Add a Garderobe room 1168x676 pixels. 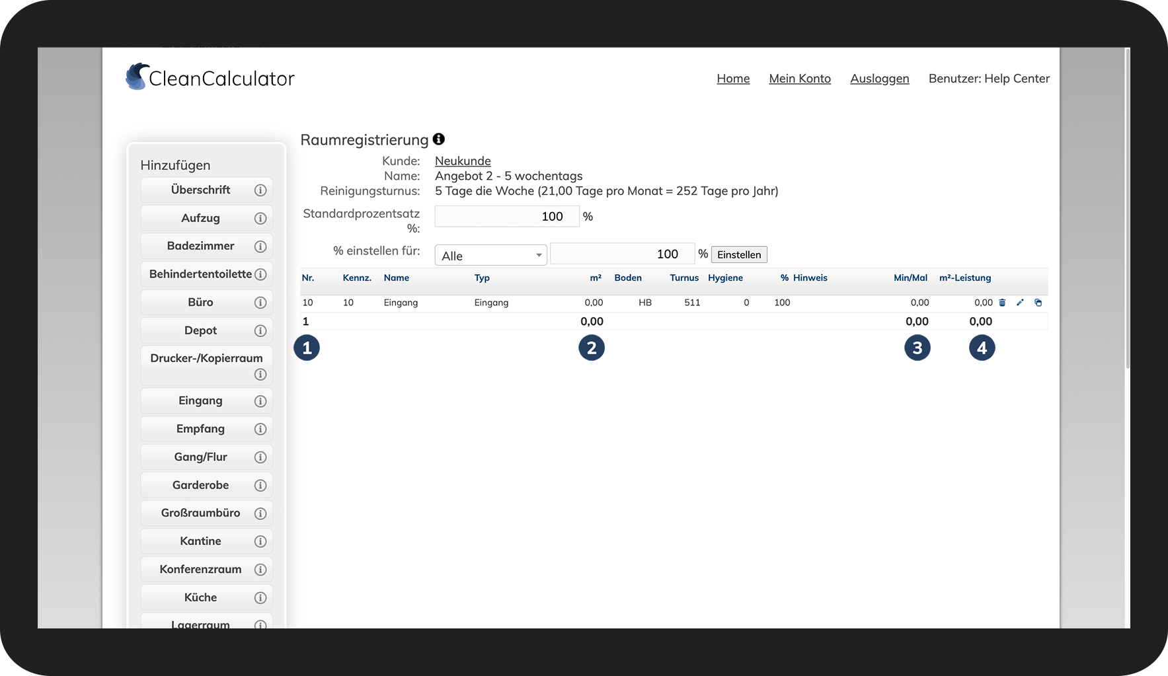coord(200,485)
